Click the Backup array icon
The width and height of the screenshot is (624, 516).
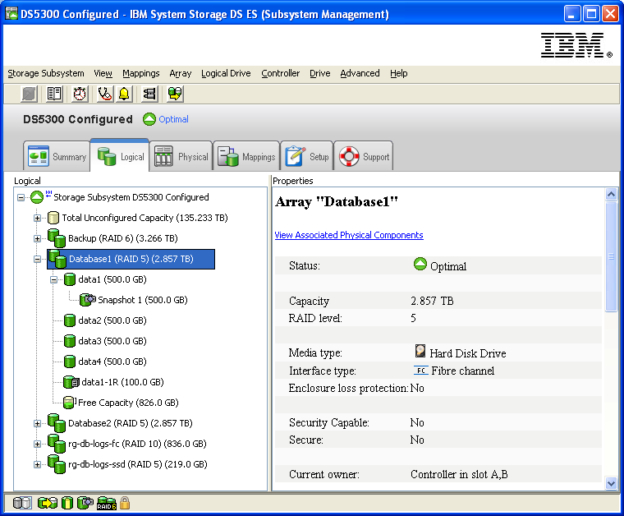(57, 238)
